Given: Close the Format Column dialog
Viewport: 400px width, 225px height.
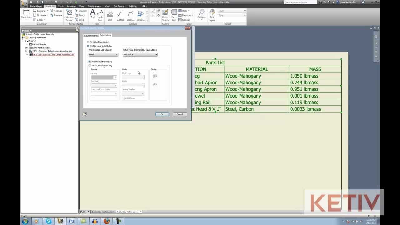Looking at the screenshot, I should pyautogui.click(x=187, y=28).
